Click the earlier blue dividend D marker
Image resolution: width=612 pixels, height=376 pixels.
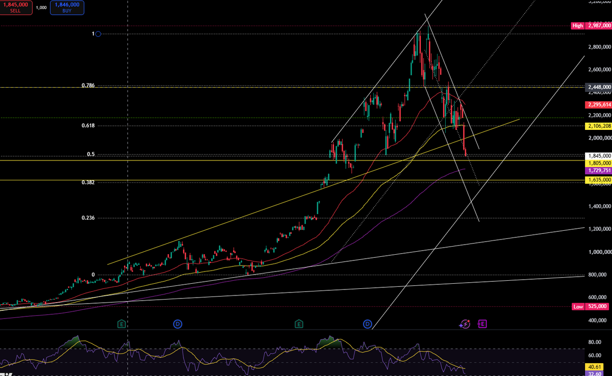coord(177,324)
